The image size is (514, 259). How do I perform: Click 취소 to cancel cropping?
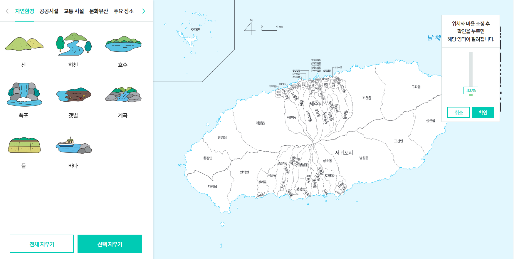click(x=458, y=112)
